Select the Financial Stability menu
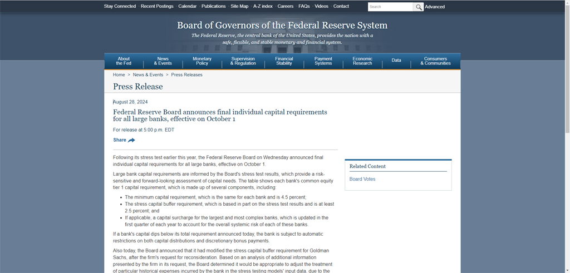 click(x=284, y=61)
